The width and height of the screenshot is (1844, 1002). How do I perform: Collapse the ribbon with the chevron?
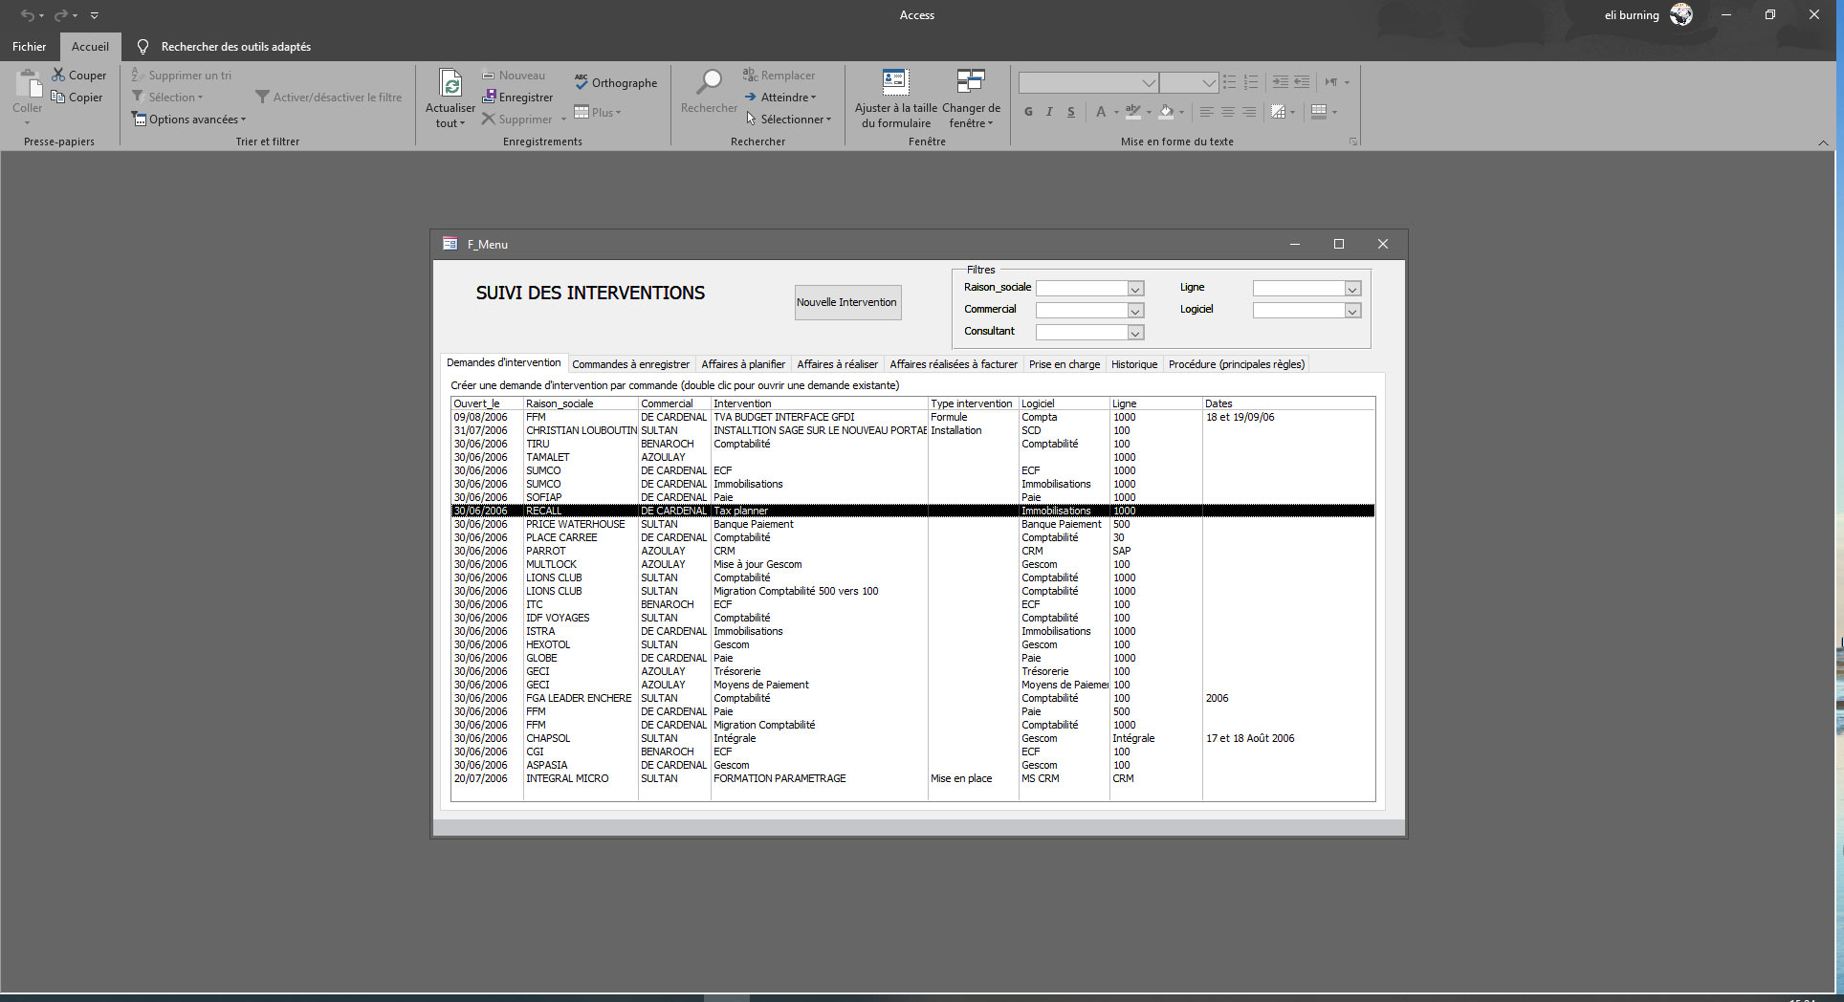[1823, 142]
